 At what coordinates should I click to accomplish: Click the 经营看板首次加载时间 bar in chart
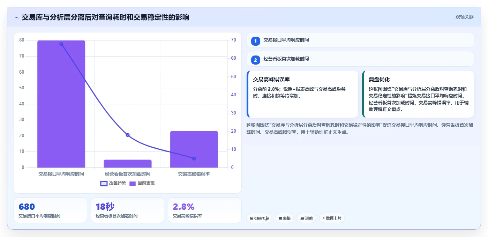tap(128, 164)
